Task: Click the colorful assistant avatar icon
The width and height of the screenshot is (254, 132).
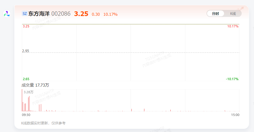Action: (x=7, y=14)
